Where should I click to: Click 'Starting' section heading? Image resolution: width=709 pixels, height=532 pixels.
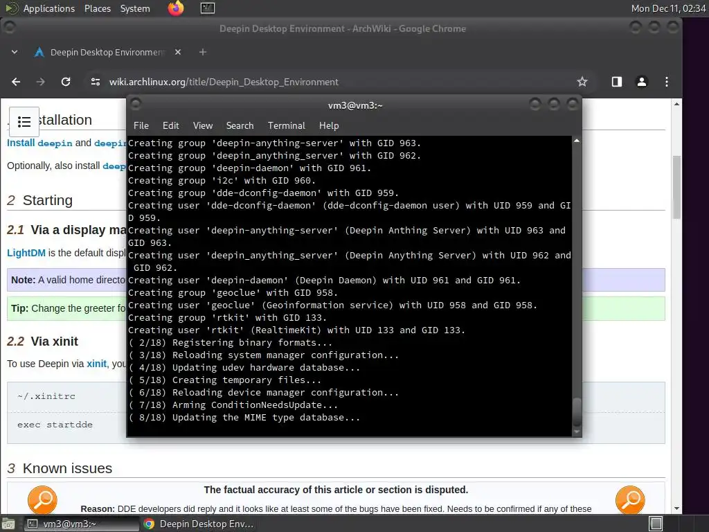(48, 200)
